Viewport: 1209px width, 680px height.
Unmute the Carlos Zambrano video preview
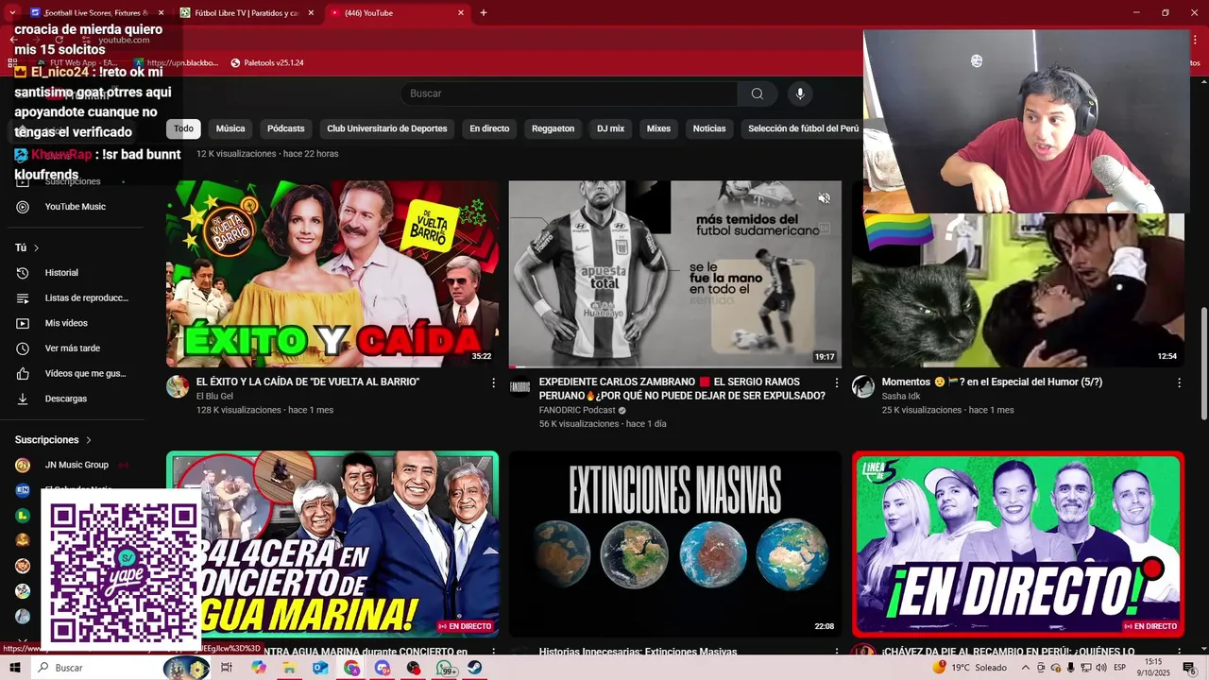pyautogui.click(x=824, y=198)
